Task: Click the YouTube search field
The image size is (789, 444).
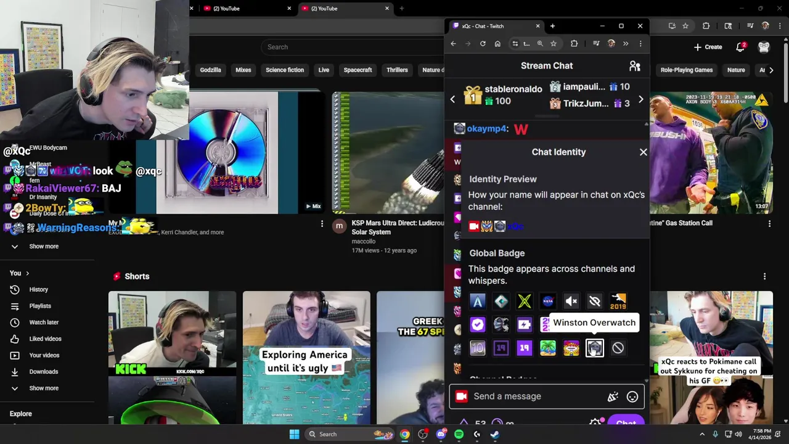Action: 351,47
